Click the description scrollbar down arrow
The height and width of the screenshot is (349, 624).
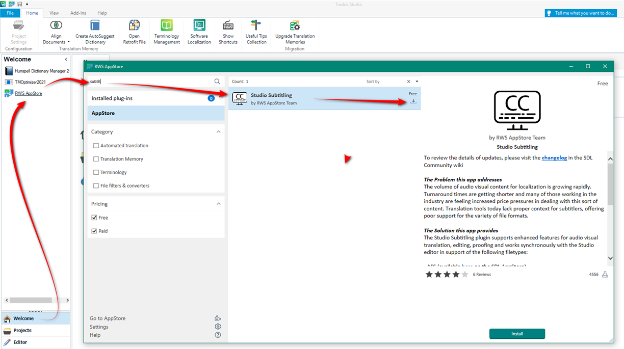tap(610, 258)
